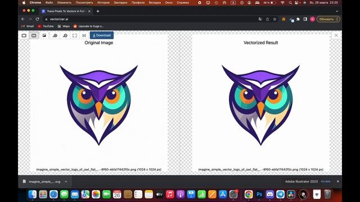Open Finder from the dock

tap(33, 195)
